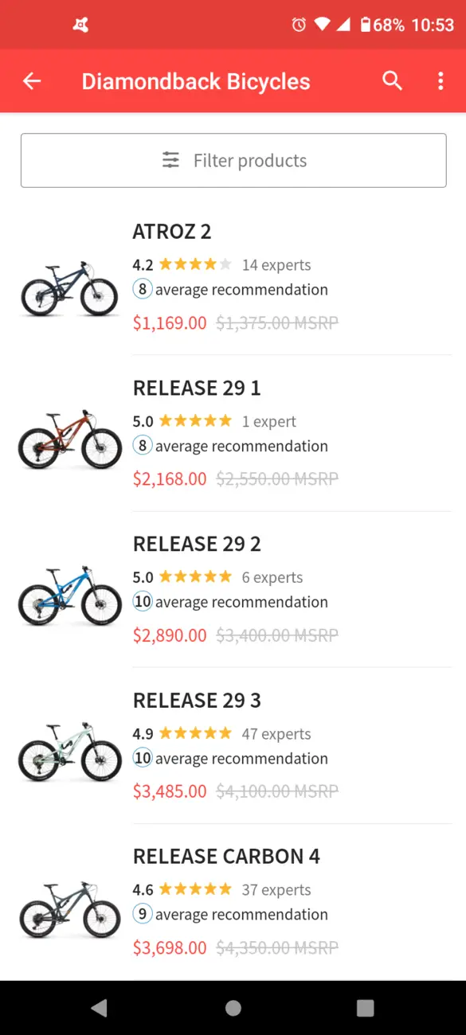
Task: Tap RELEASE CARBON 4 bike thumbnail
Action: (69, 910)
